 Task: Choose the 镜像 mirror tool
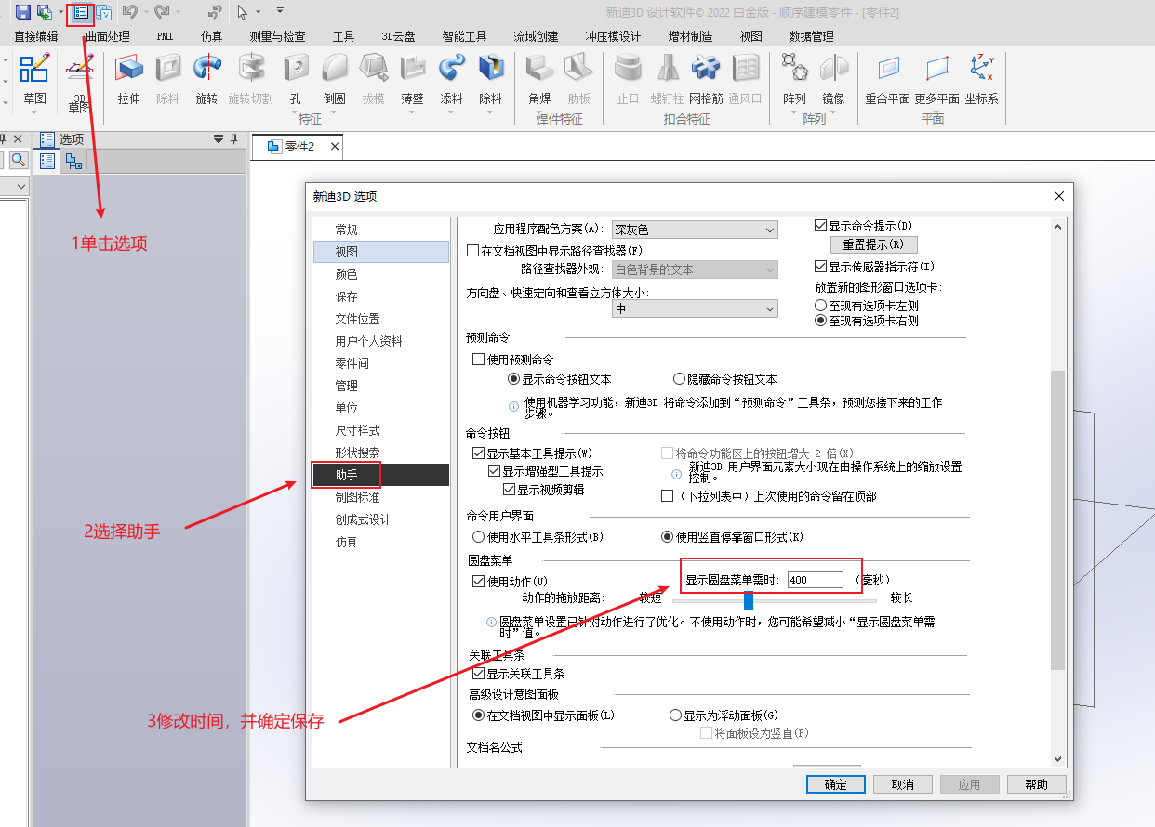pos(833,79)
